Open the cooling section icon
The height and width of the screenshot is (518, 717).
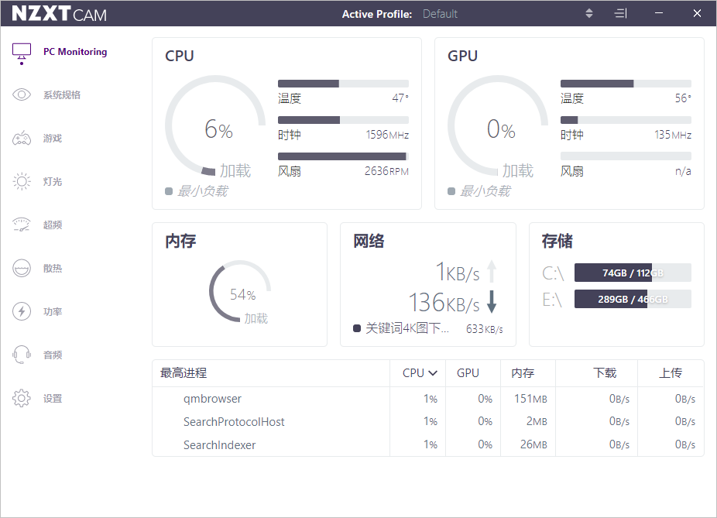[22, 269]
